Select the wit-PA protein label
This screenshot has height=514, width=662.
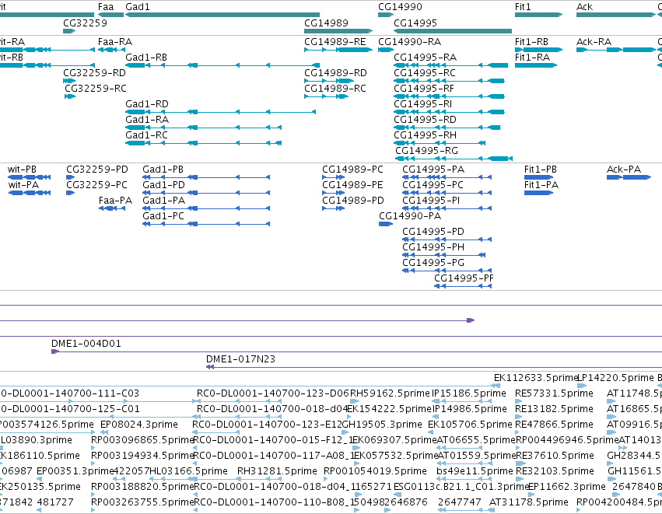click(x=23, y=185)
